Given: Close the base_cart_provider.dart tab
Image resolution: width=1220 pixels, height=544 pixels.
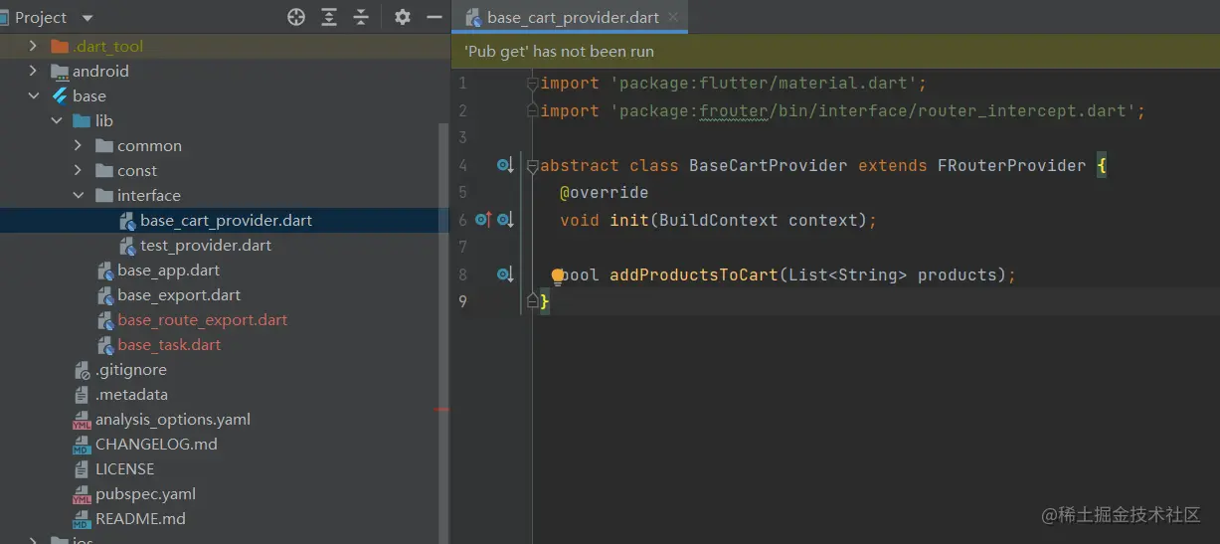Looking at the screenshot, I should tap(673, 17).
